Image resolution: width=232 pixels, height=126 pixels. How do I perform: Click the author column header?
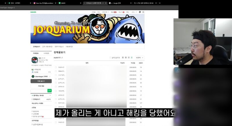122,63
